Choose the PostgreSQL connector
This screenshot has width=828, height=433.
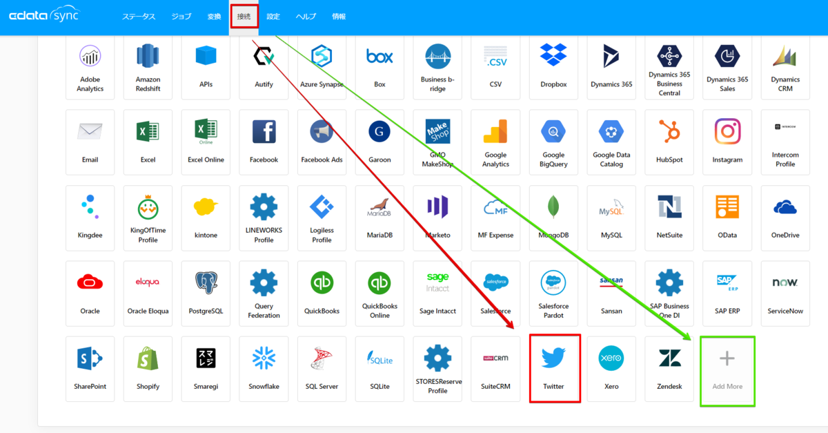click(x=206, y=294)
